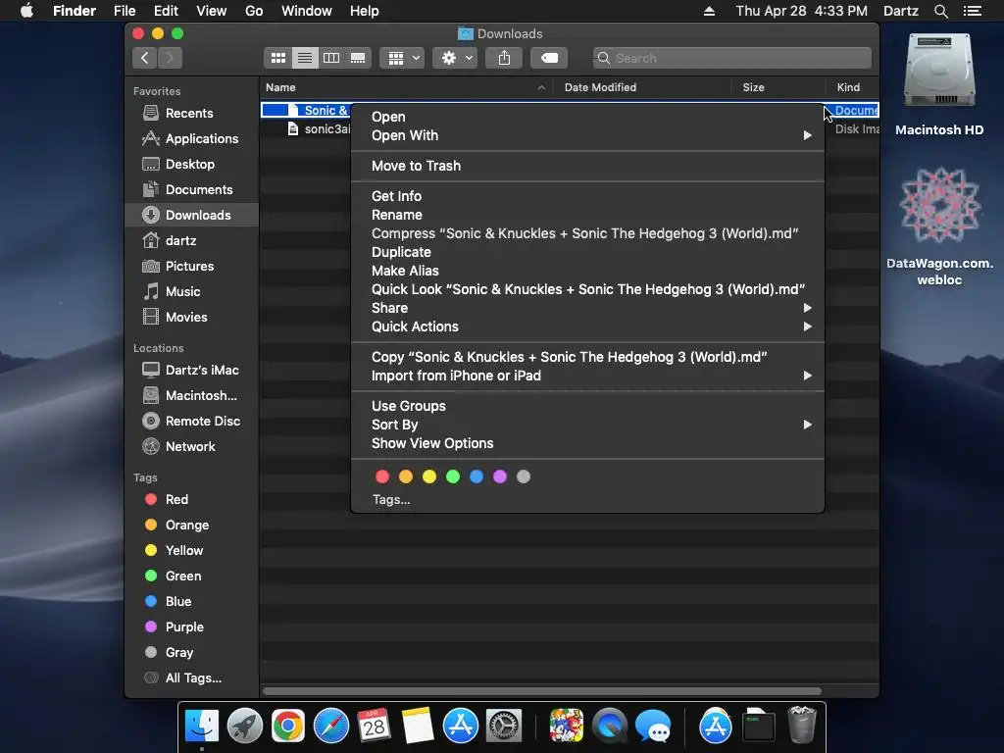1004x753 pixels.
Task: Select Network under Locations
Action: pyautogui.click(x=190, y=447)
